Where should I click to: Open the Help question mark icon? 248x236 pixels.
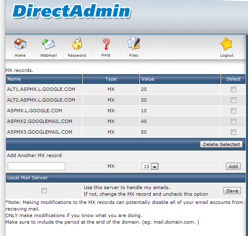point(106,44)
